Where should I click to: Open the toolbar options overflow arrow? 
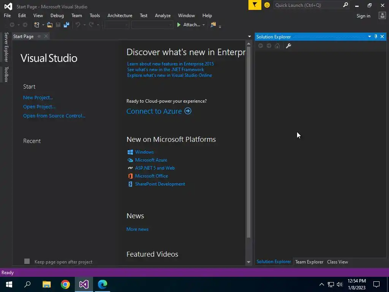pyautogui.click(x=220, y=26)
